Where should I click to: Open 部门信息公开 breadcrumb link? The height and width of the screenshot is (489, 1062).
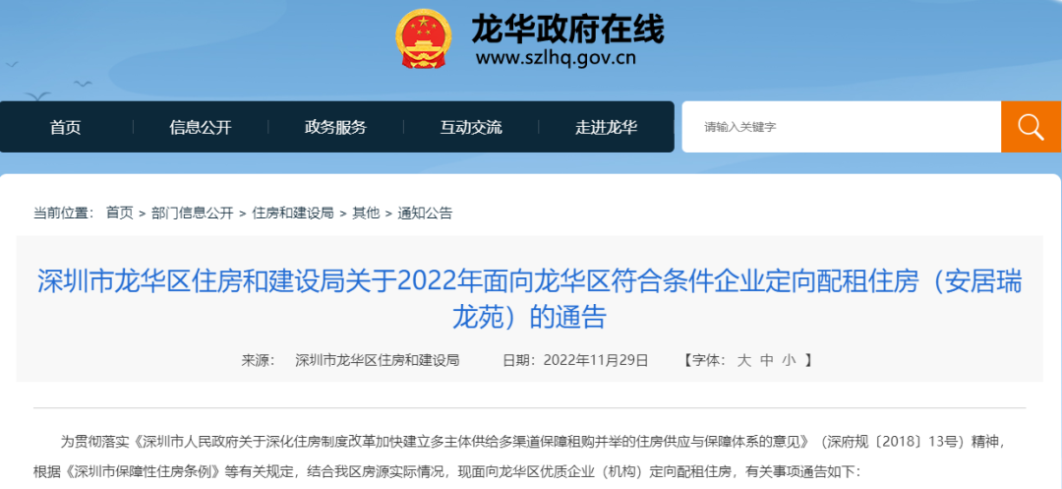pyautogui.click(x=193, y=214)
